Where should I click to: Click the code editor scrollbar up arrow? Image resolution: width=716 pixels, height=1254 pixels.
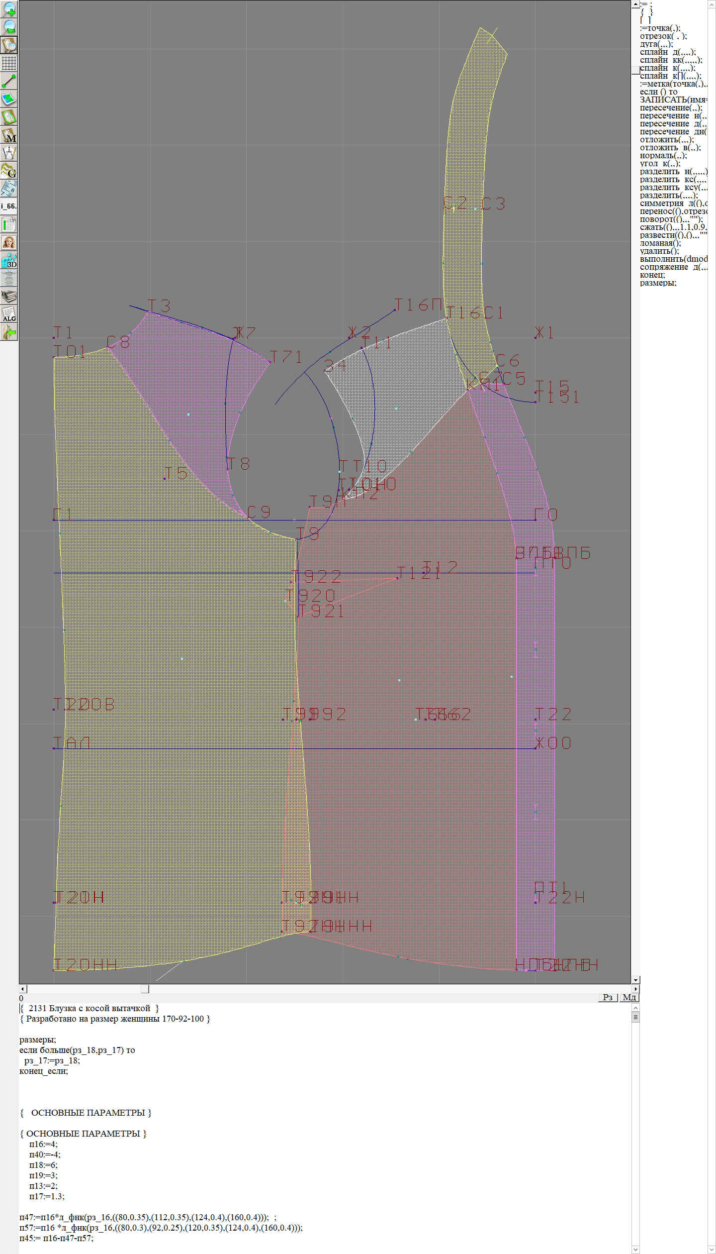(635, 1008)
